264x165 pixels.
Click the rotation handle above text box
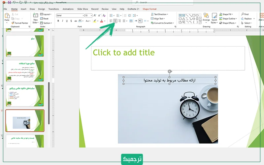click(170, 71)
